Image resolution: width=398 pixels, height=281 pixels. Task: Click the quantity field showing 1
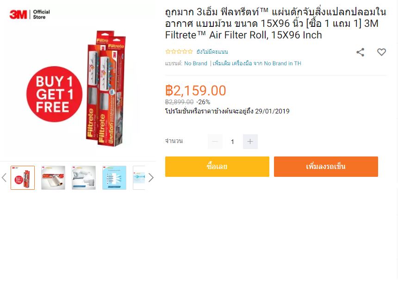(232, 142)
